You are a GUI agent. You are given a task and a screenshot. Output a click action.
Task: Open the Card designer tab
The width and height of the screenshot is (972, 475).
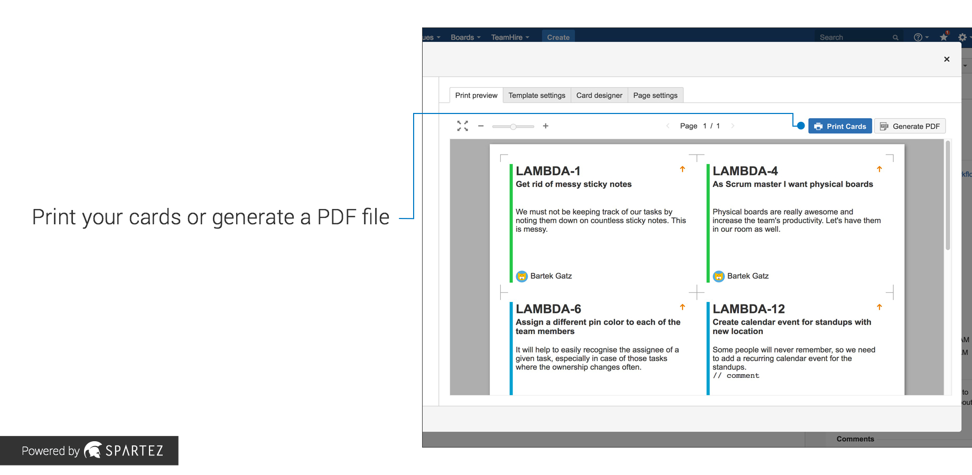click(x=599, y=96)
